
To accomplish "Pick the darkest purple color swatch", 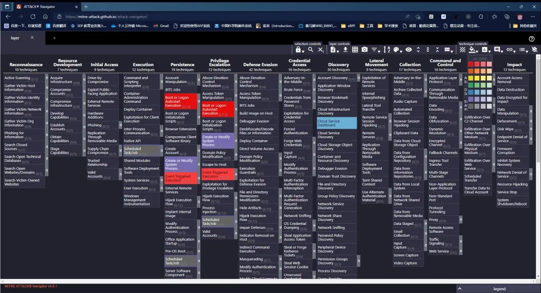I will coord(470,99).
